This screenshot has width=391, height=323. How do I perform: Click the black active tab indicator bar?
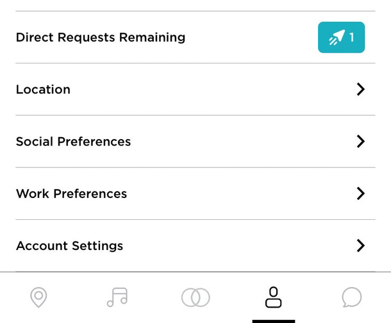pos(274,322)
